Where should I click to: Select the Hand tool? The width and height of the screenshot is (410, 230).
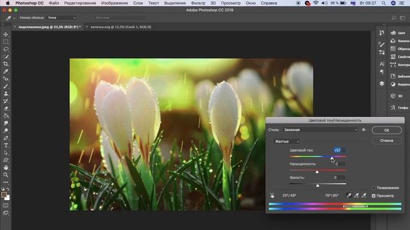[6, 167]
